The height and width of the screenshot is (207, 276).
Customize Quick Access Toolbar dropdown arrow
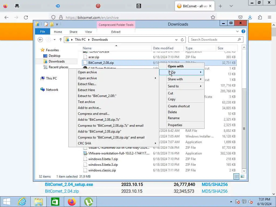(x=57, y=25)
